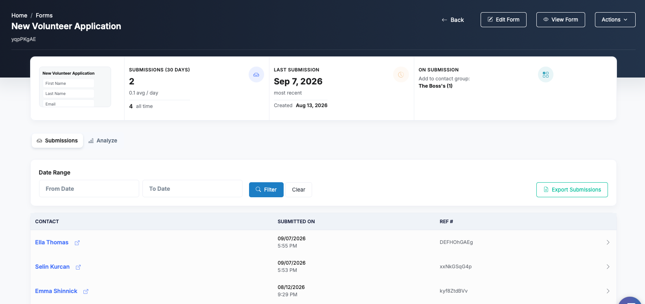Go back using the Back button

[x=453, y=20]
